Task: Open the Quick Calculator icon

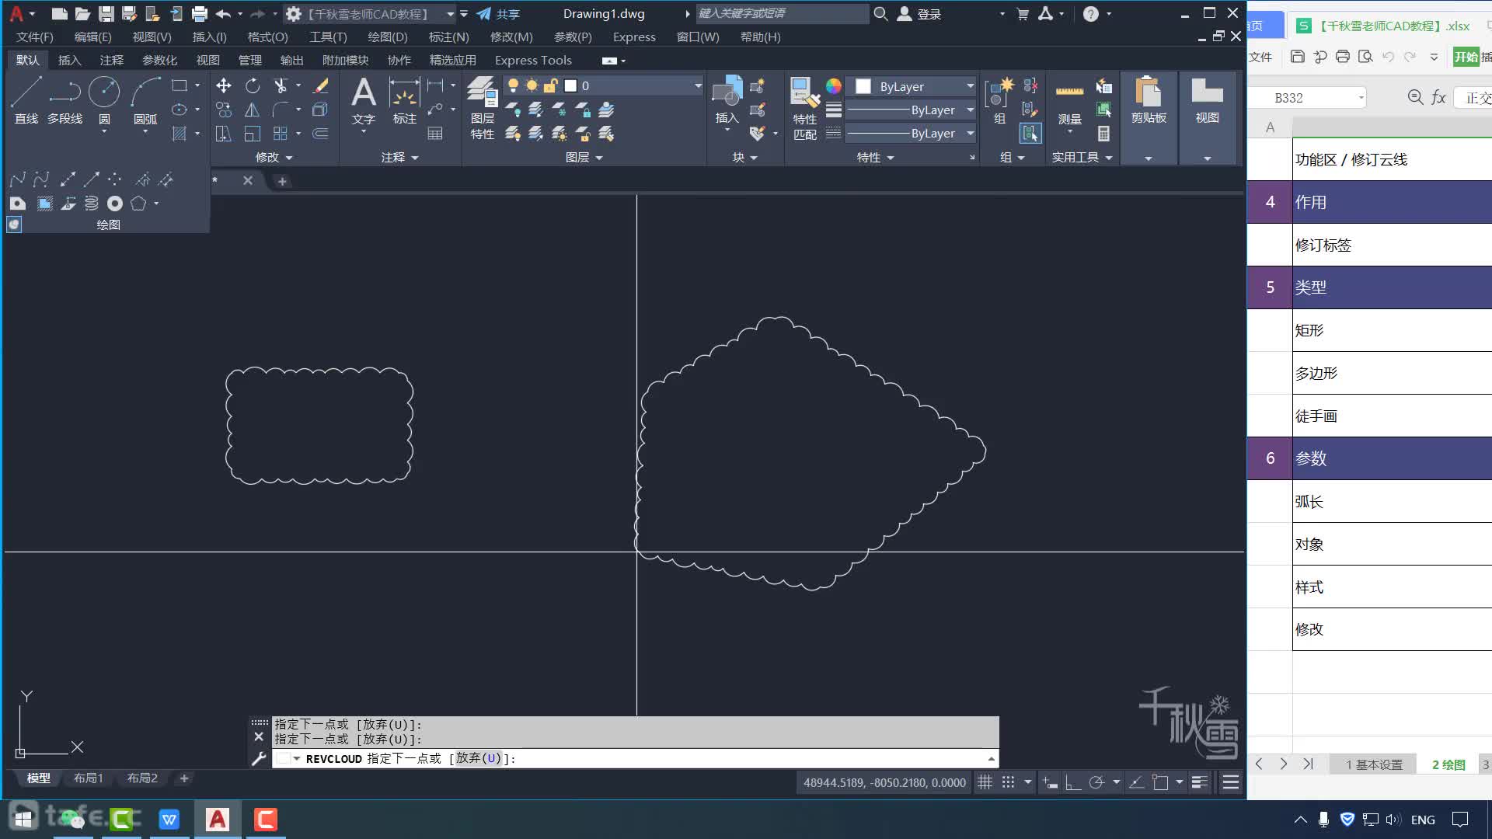Action: coord(1103,134)
